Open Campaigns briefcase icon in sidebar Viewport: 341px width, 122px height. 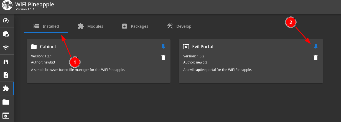[6, 34]
